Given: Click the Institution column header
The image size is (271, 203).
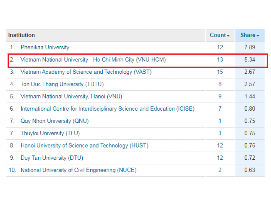Looking at the screenshot, I should [x=22, y=35].
